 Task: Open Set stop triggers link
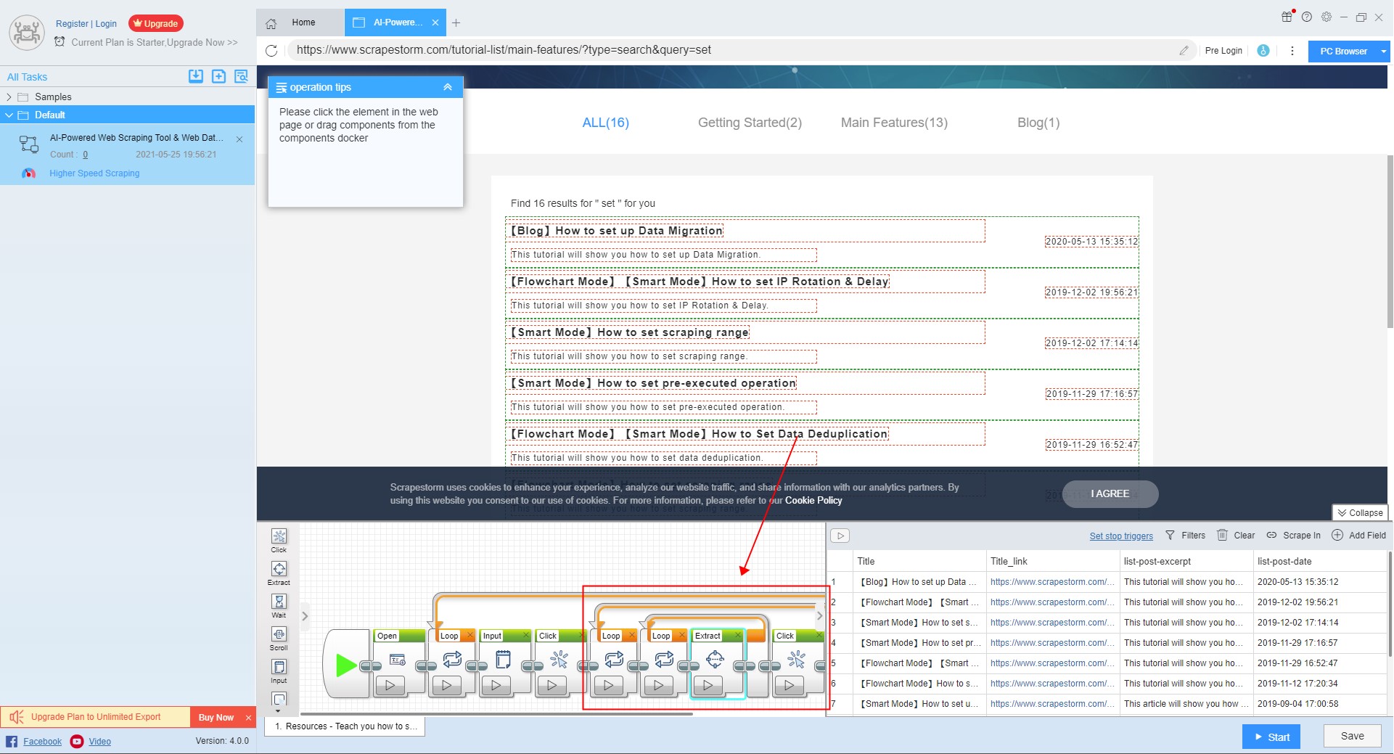1121,536
